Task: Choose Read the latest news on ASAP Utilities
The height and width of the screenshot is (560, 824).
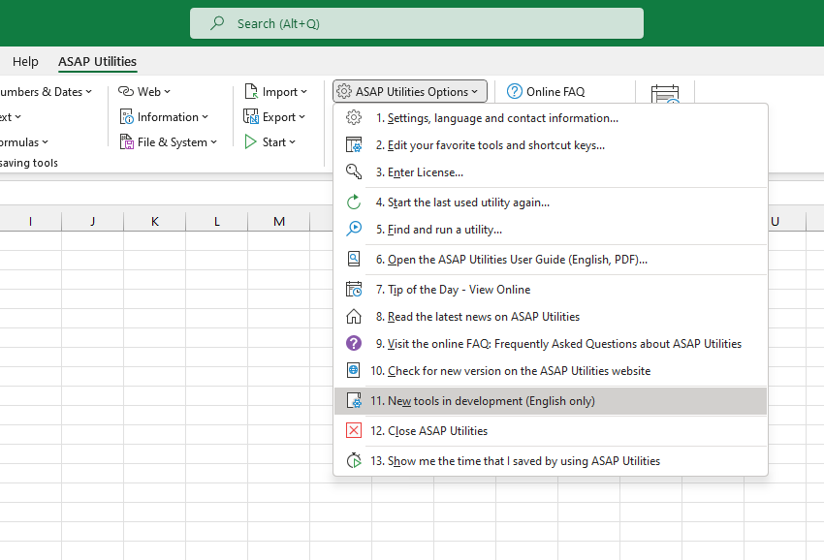Action: coord(551,317)
